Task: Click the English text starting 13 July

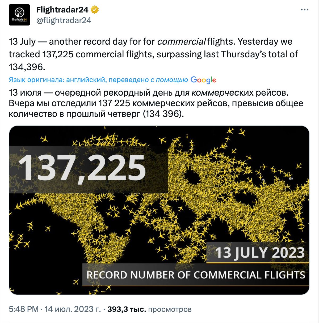Action: coord(150,54)
